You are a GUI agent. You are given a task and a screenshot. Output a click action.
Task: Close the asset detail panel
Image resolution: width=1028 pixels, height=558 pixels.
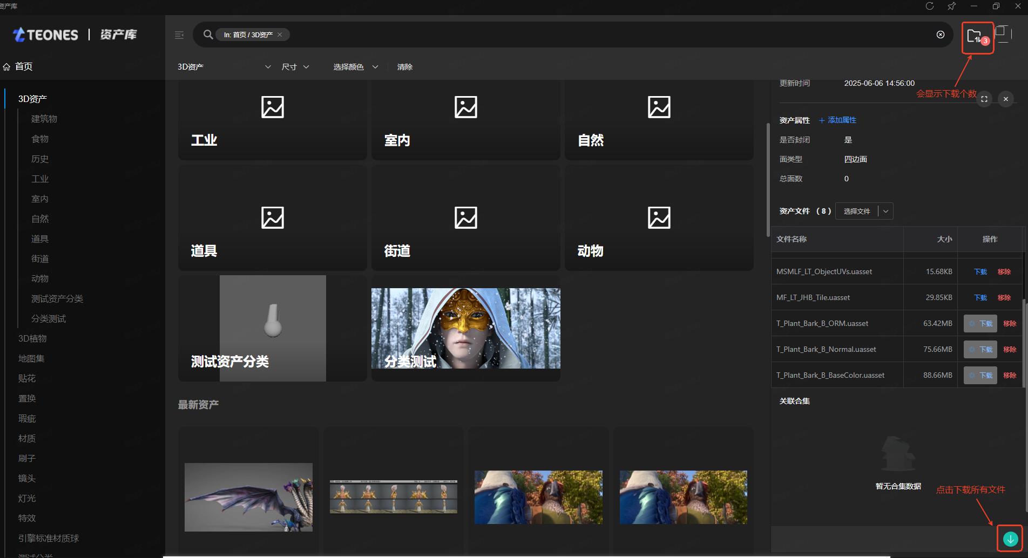coord(1005,99)
